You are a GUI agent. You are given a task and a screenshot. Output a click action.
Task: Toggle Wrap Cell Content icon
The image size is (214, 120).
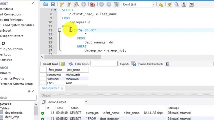167,64
